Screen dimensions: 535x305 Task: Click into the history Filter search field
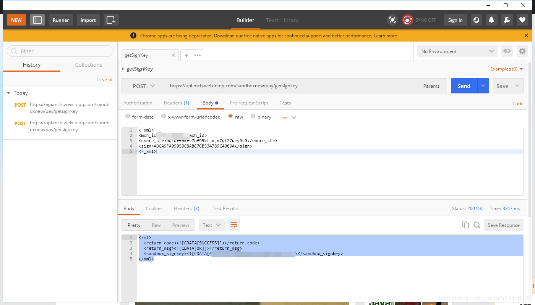click(x=60, y=51)
